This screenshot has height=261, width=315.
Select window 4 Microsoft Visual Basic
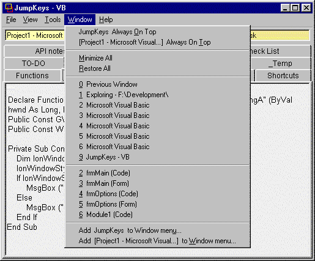pyautogui.click(x=158, y=126)
